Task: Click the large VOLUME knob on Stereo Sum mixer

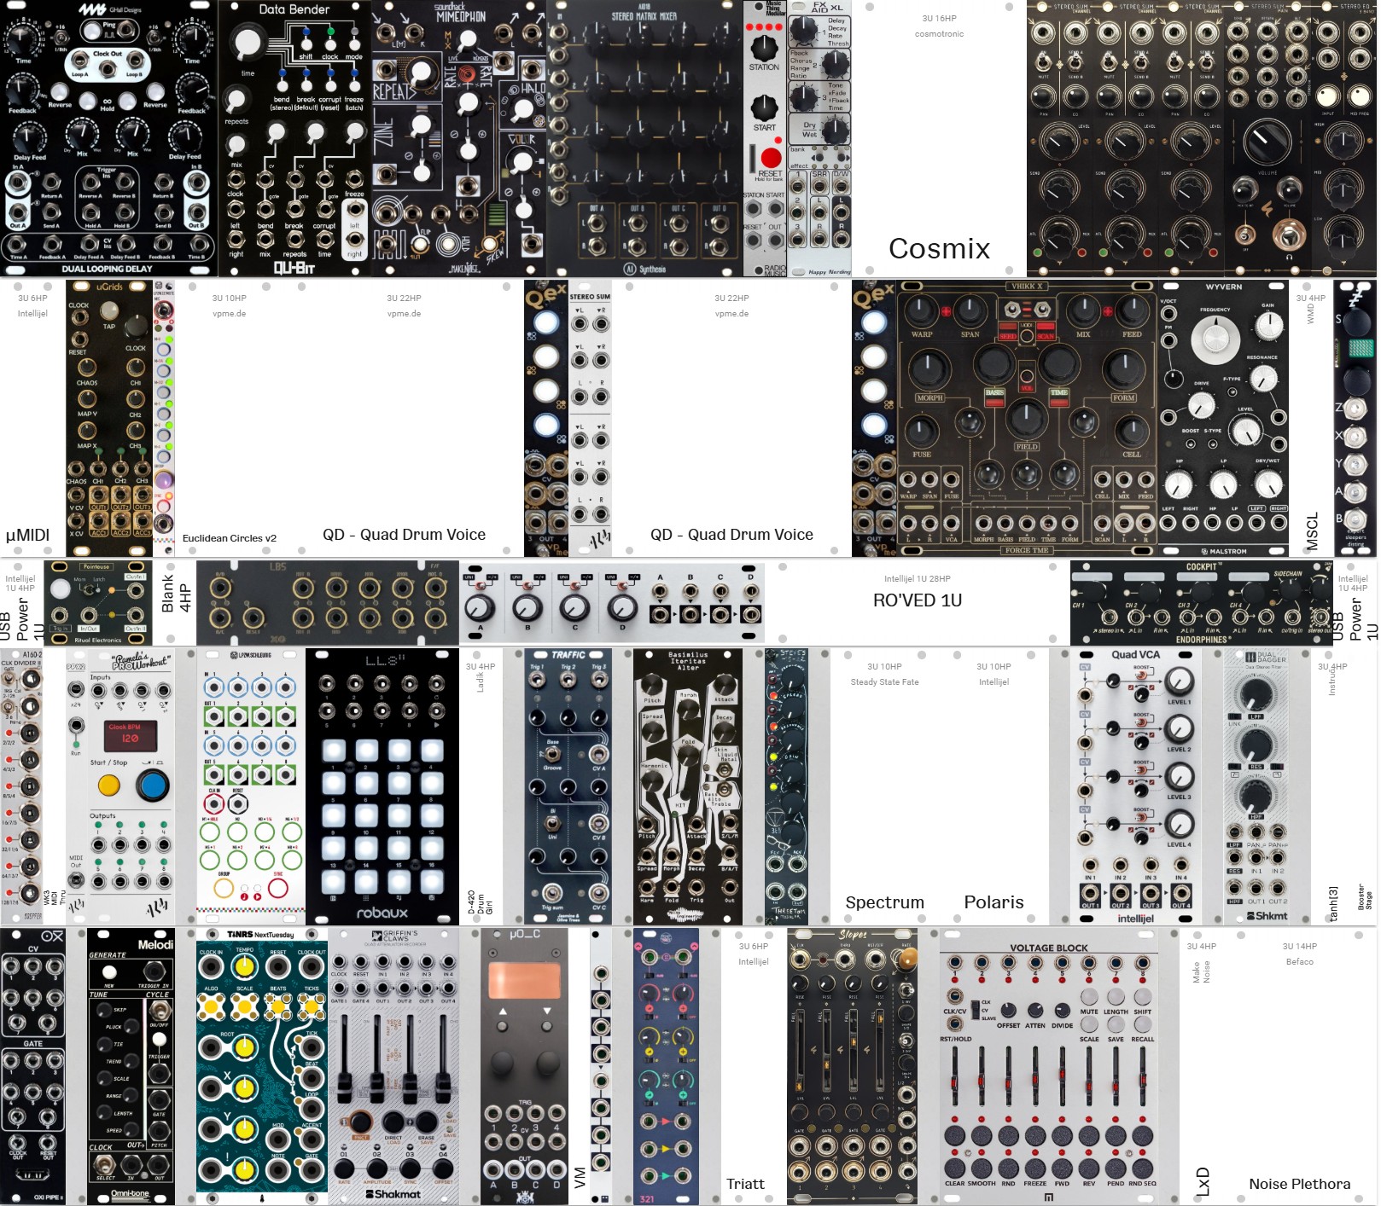Action: click(1267, 142)
